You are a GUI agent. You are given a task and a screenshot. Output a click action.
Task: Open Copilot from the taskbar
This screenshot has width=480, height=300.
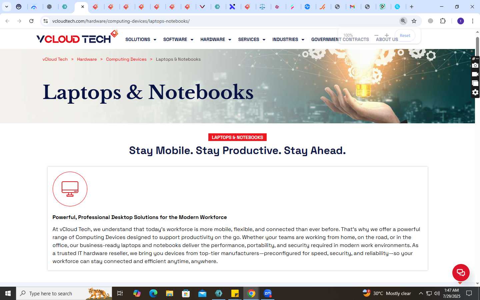point(137,293)
